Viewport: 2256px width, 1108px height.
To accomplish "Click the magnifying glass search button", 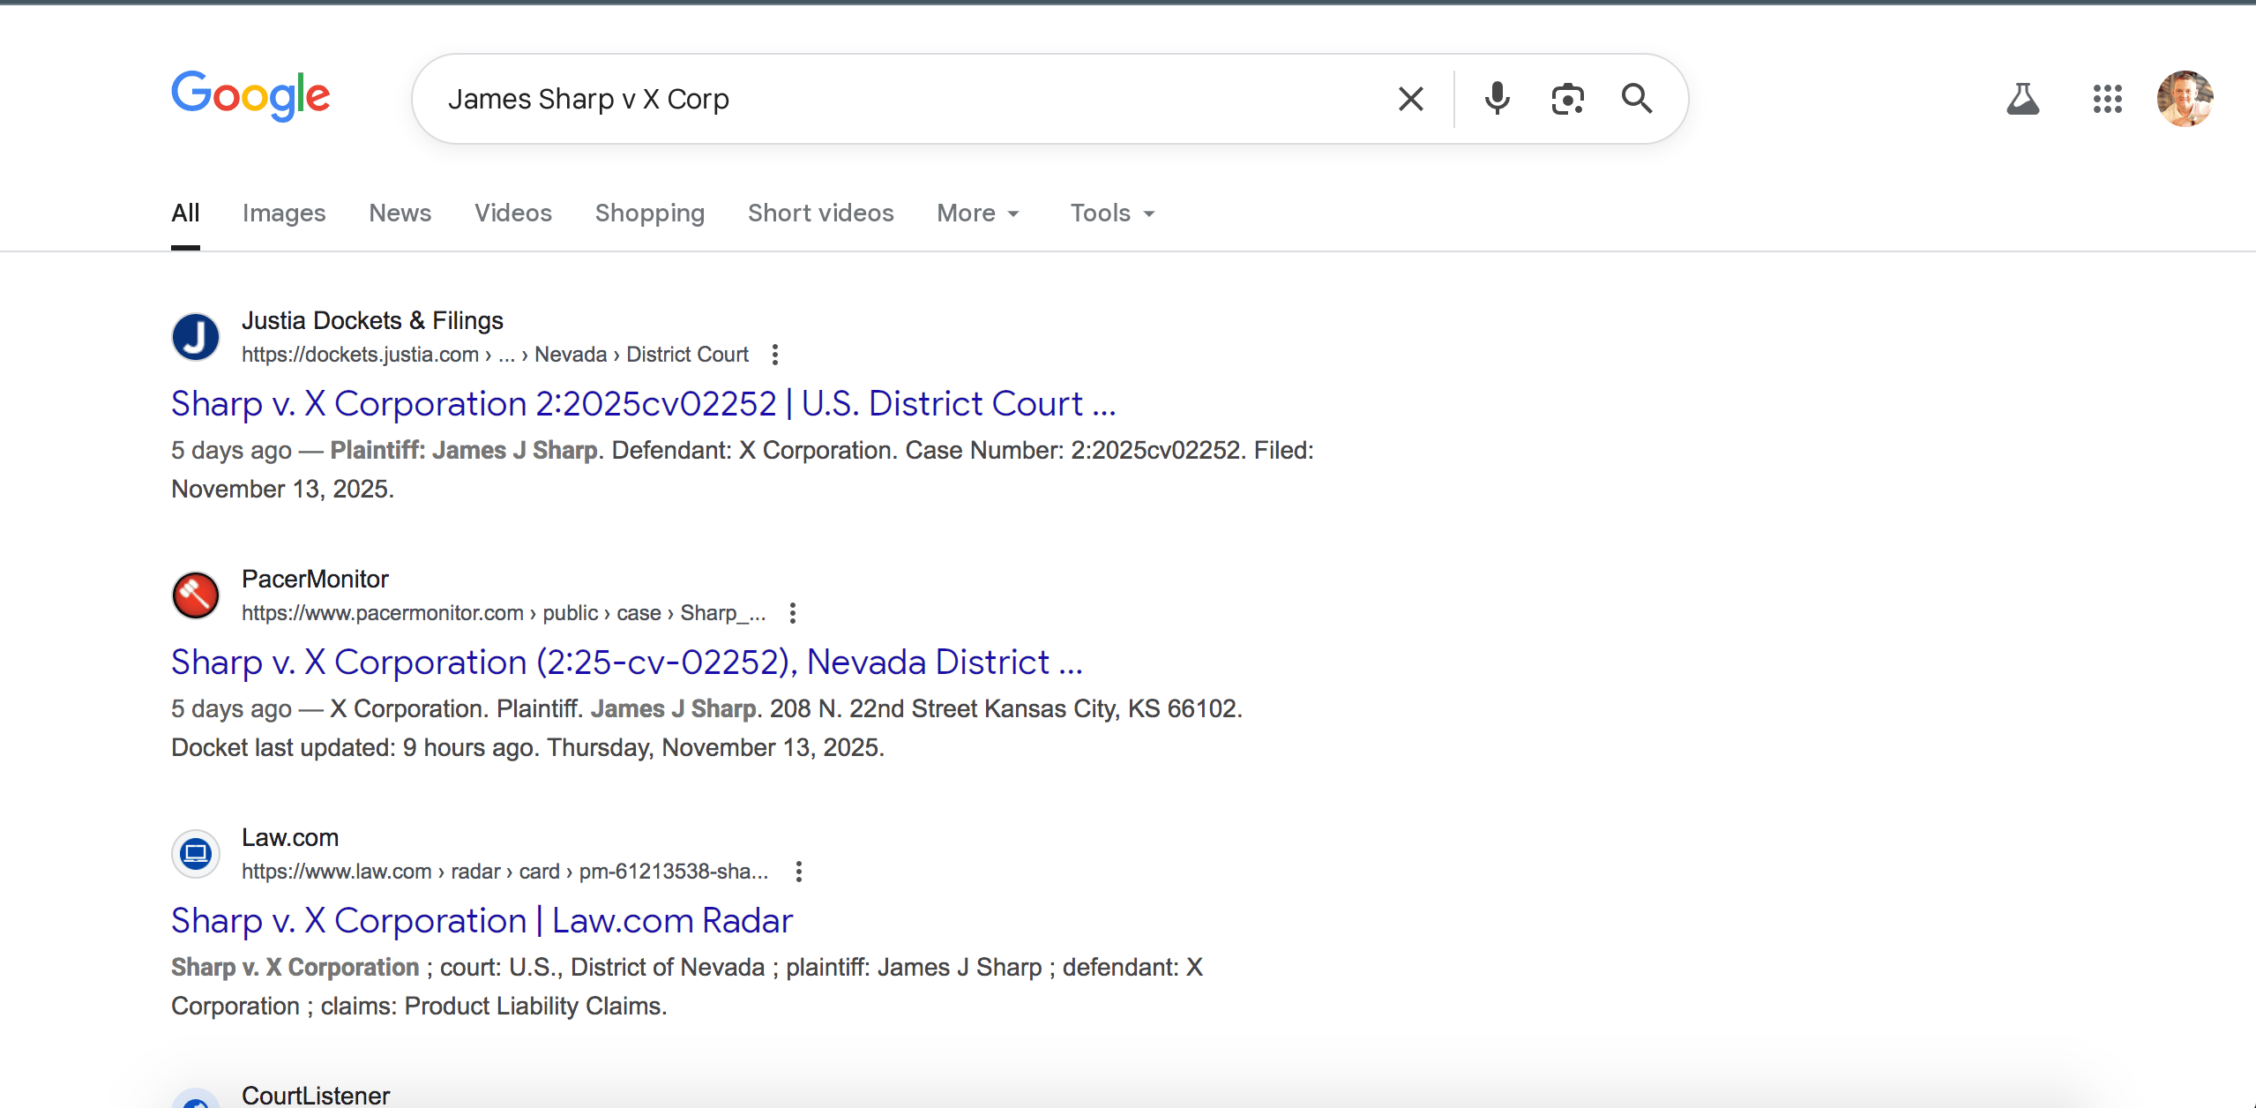I will 1637,99.
